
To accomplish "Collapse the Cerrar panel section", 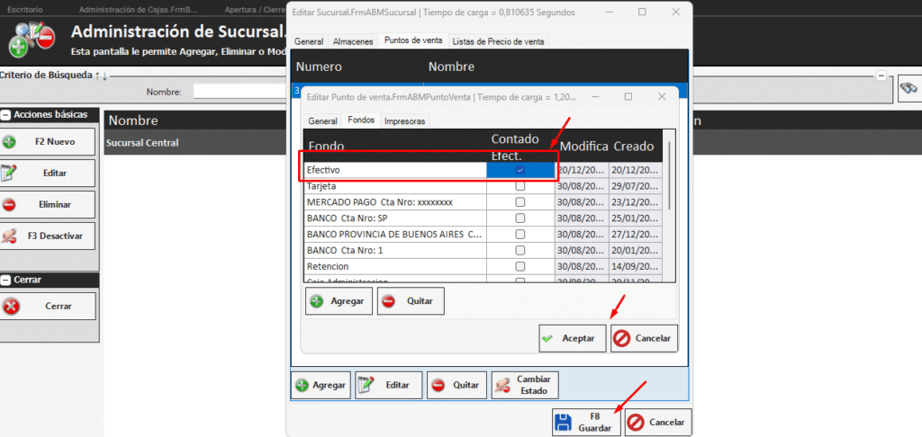I will pos(5,280).
